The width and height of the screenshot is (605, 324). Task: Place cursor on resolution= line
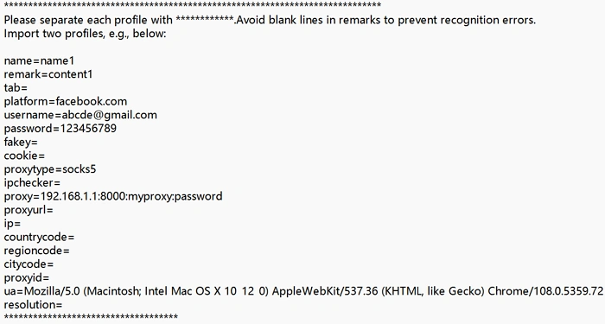click(x=33, y=305)
